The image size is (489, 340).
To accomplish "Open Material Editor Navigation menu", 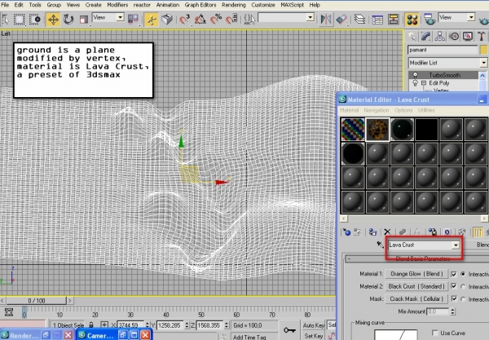I will pos(376,110).
